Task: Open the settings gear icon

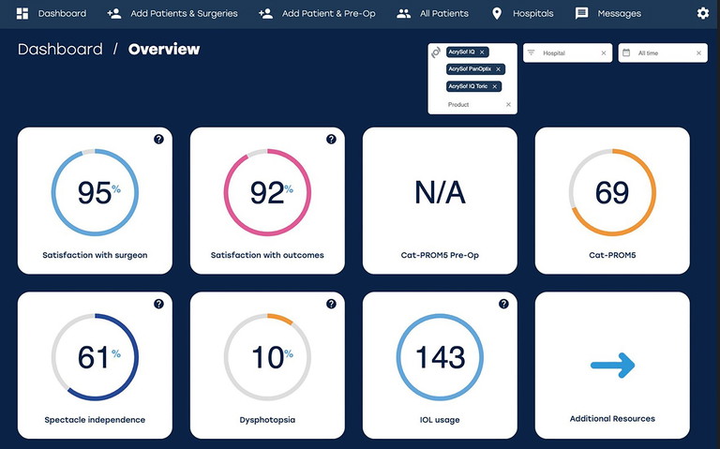Action: [x=703, y=13]
